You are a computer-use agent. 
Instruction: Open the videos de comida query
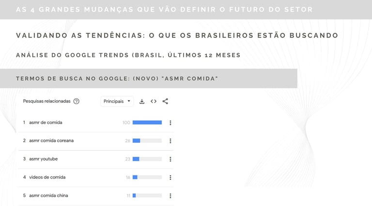47,178
